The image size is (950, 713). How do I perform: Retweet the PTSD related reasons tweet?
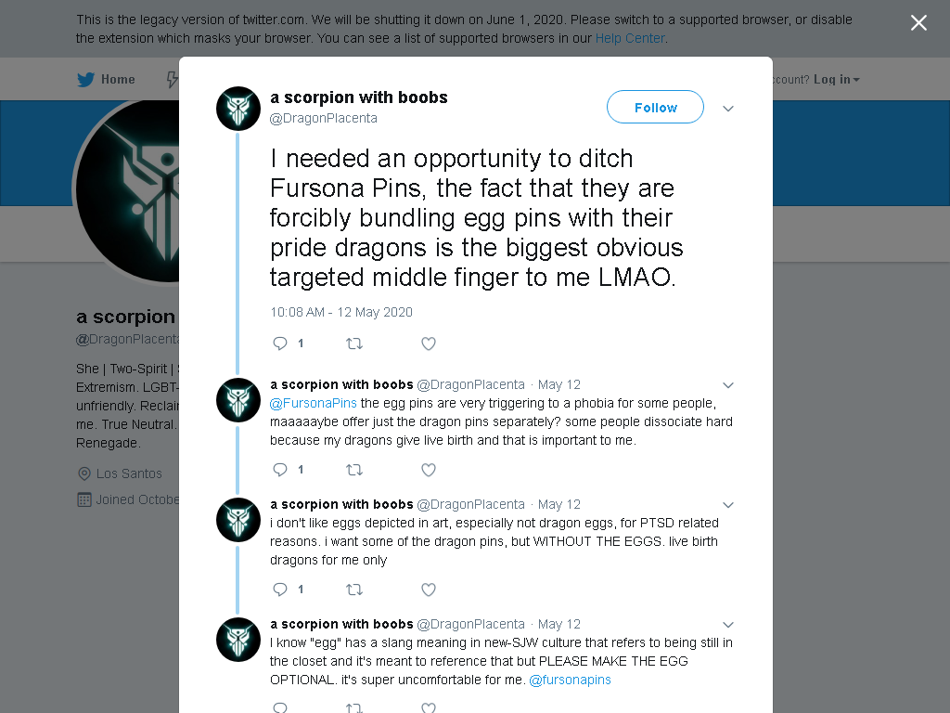[x=353, y=590]
